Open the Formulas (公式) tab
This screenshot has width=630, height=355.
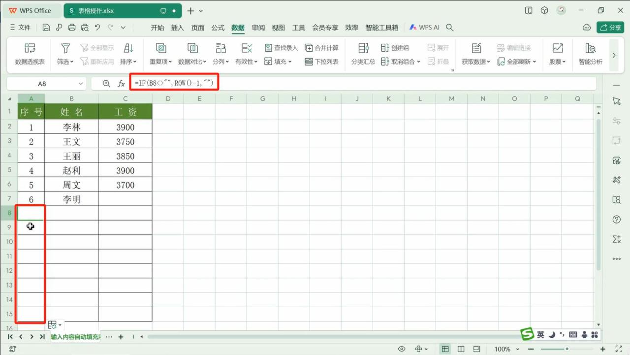tap(218, 28)
